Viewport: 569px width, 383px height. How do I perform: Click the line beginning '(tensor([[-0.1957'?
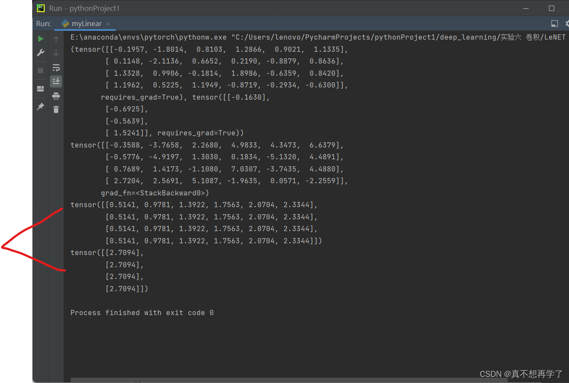tap(210, 49)
